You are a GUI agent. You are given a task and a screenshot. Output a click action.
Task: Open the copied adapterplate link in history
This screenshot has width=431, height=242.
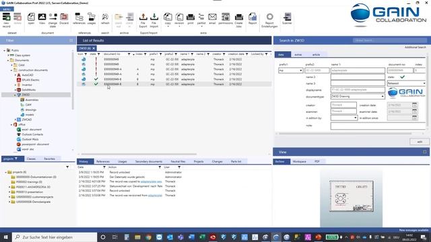tap(151, 182)
